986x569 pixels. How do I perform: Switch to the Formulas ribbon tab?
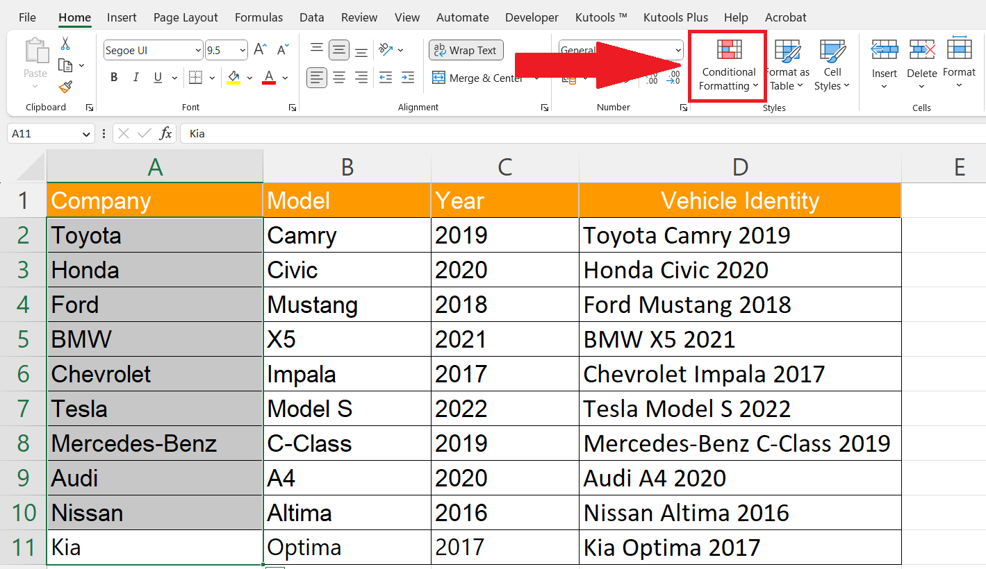(258, 17)
